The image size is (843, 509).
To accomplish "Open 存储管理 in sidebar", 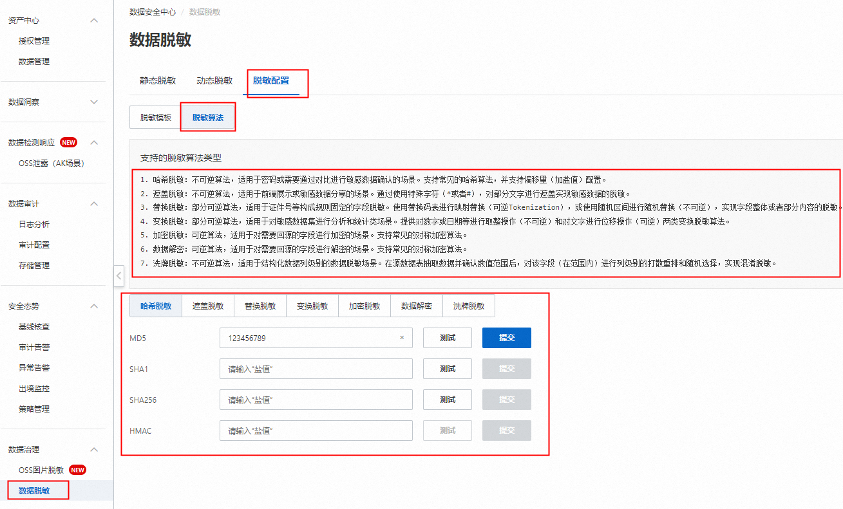I will [x=34, y=266].
